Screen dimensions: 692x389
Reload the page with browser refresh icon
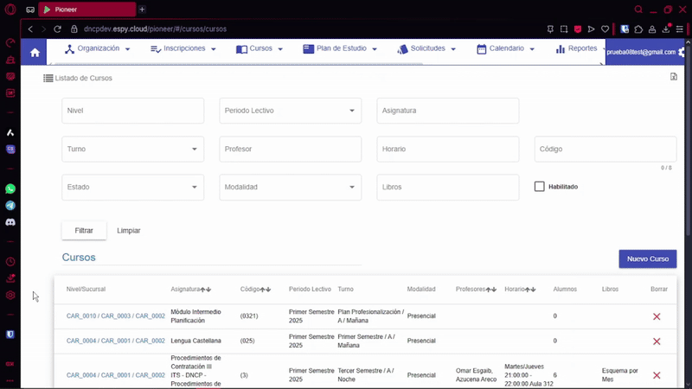coord(57,29)
